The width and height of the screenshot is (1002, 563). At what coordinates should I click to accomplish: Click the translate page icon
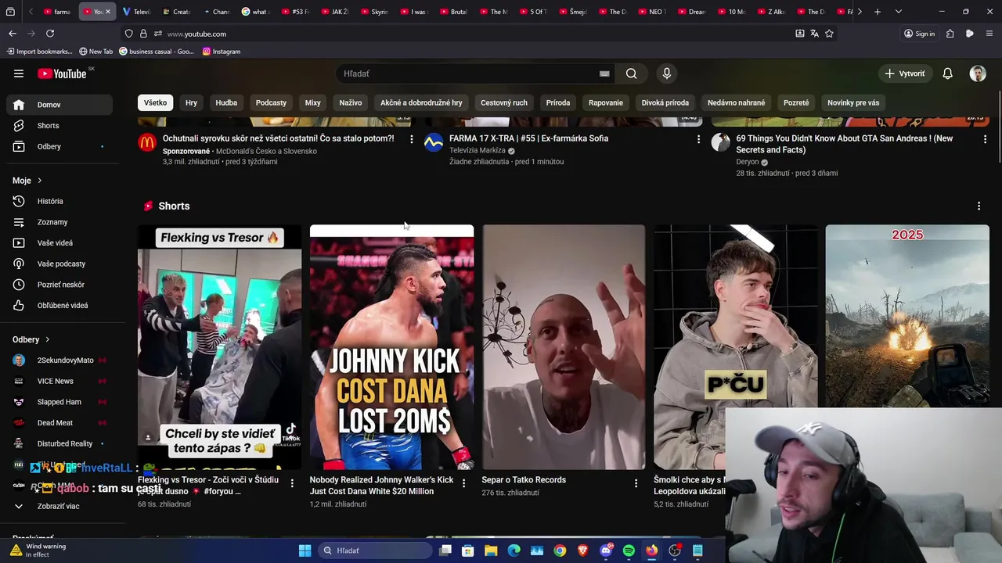(814, 34)
